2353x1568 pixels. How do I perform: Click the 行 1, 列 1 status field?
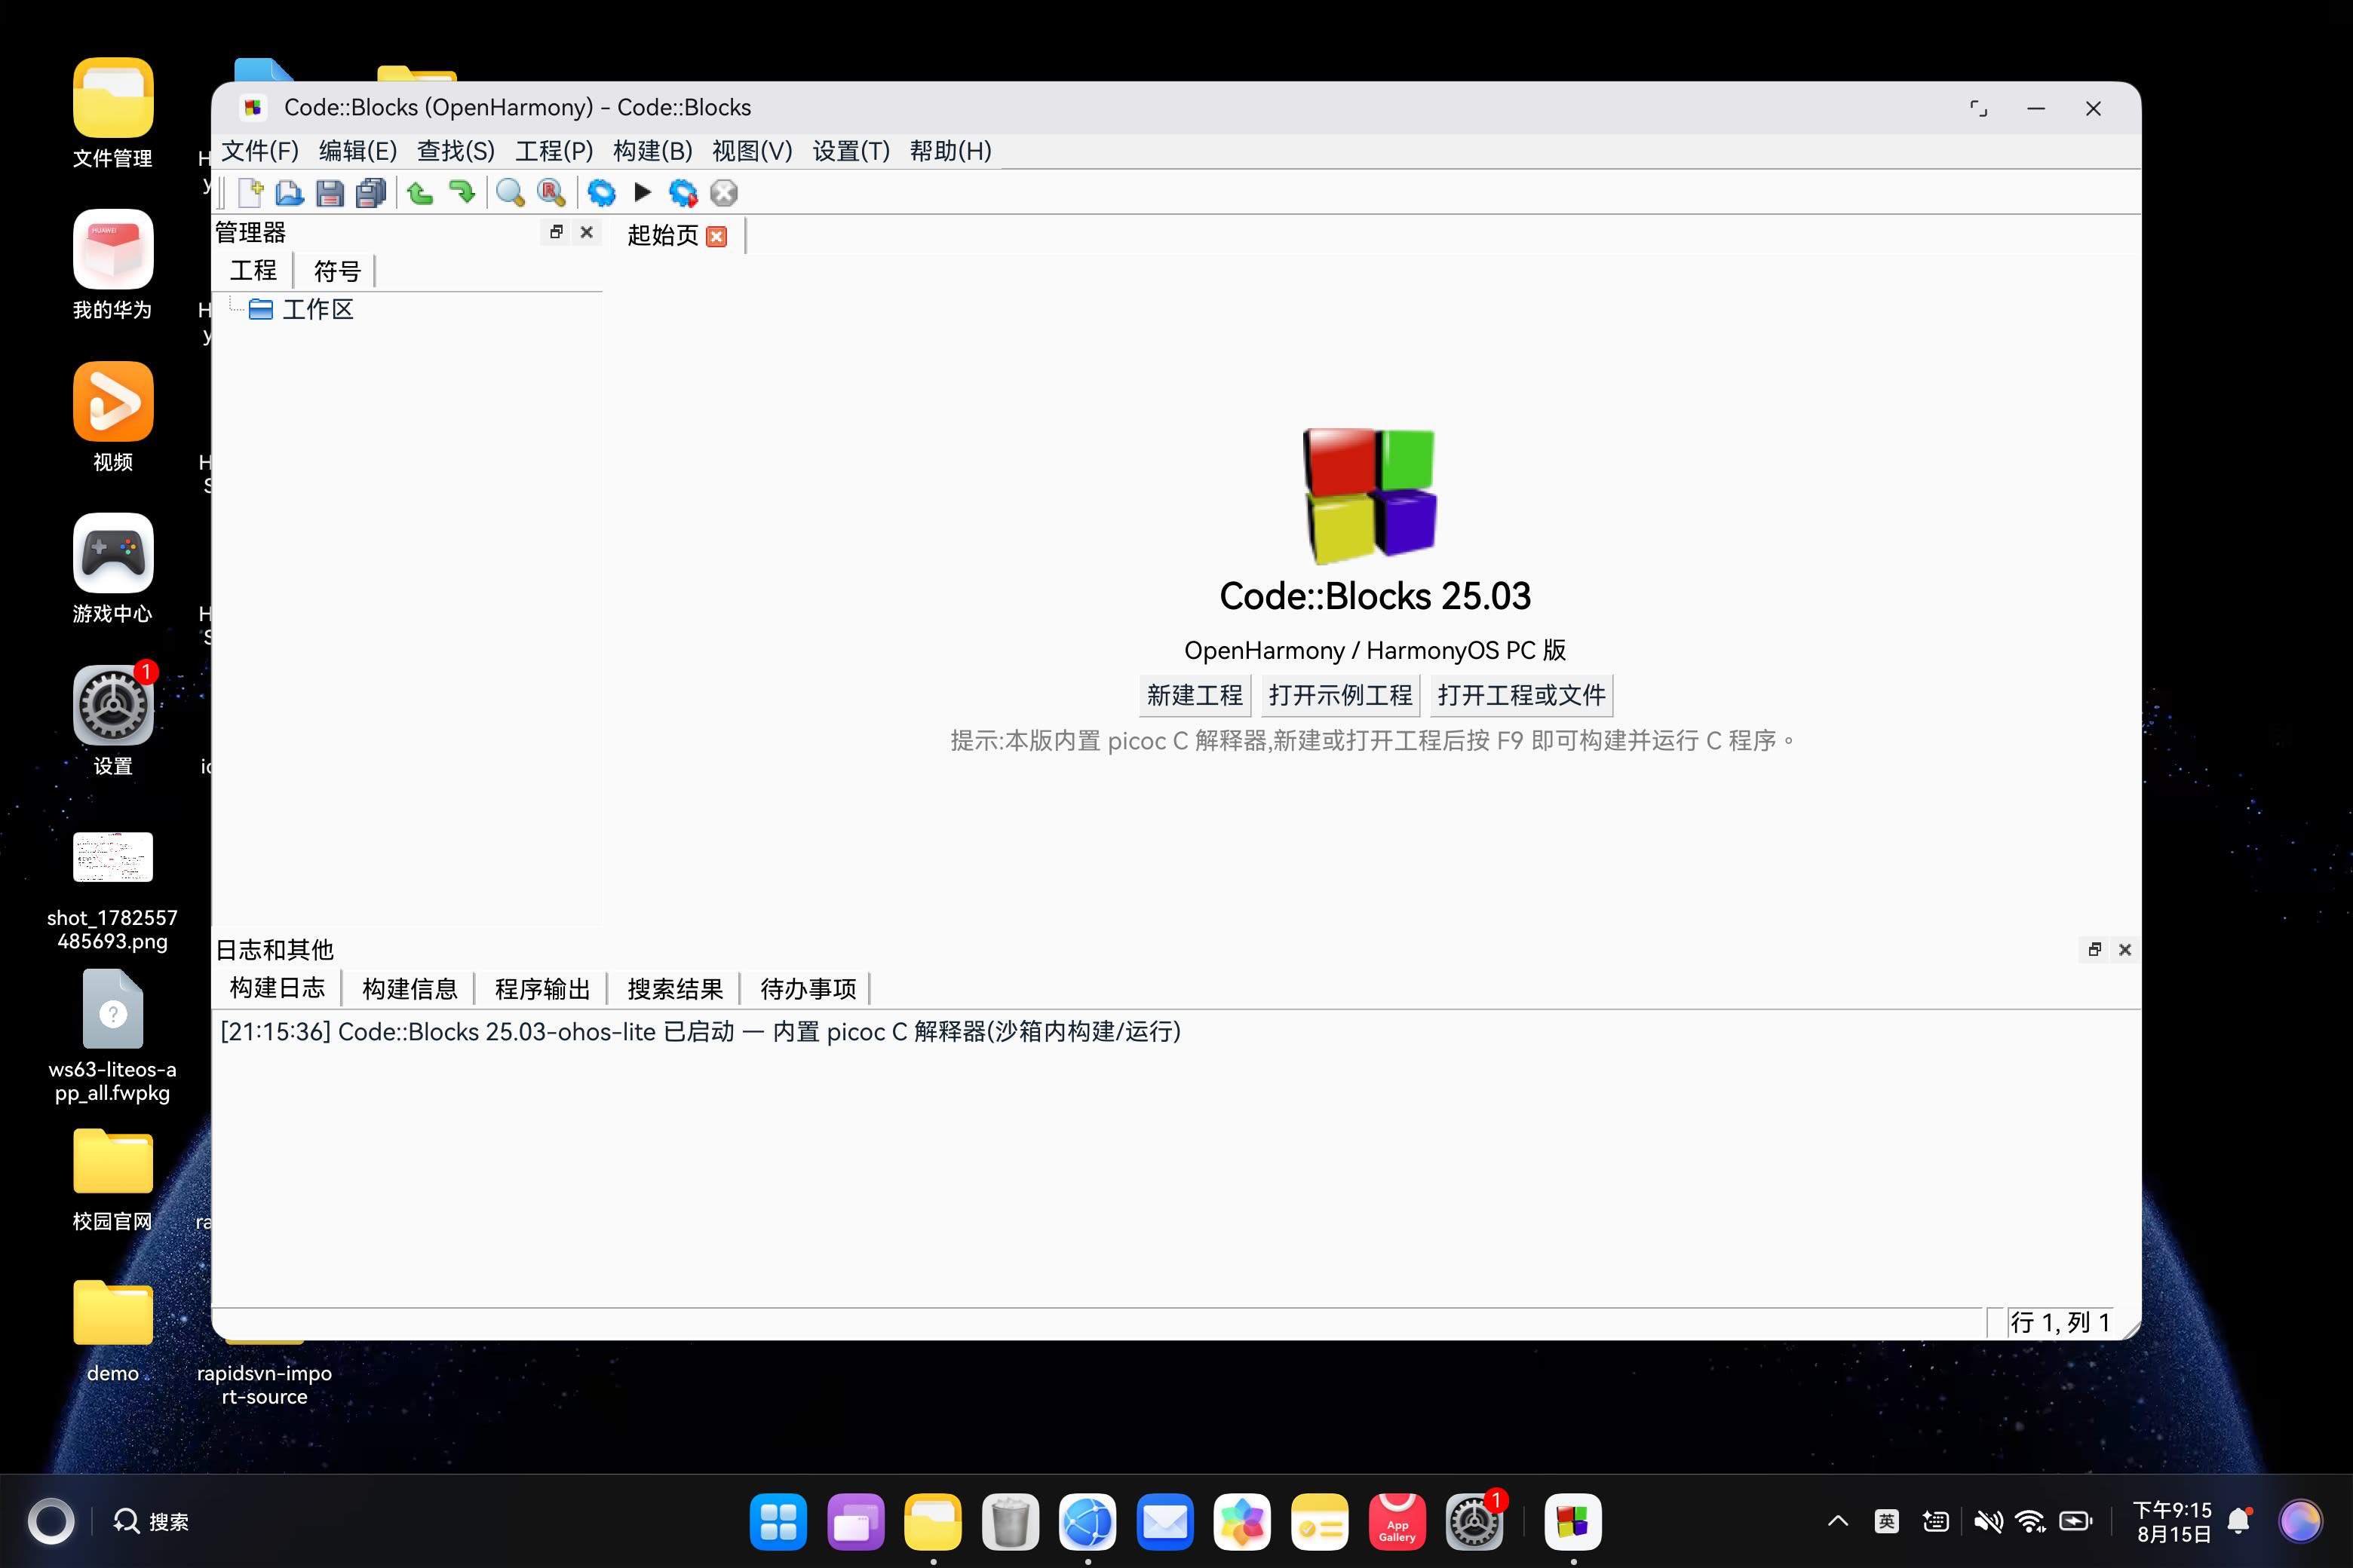click(x=2061, y=1322)
